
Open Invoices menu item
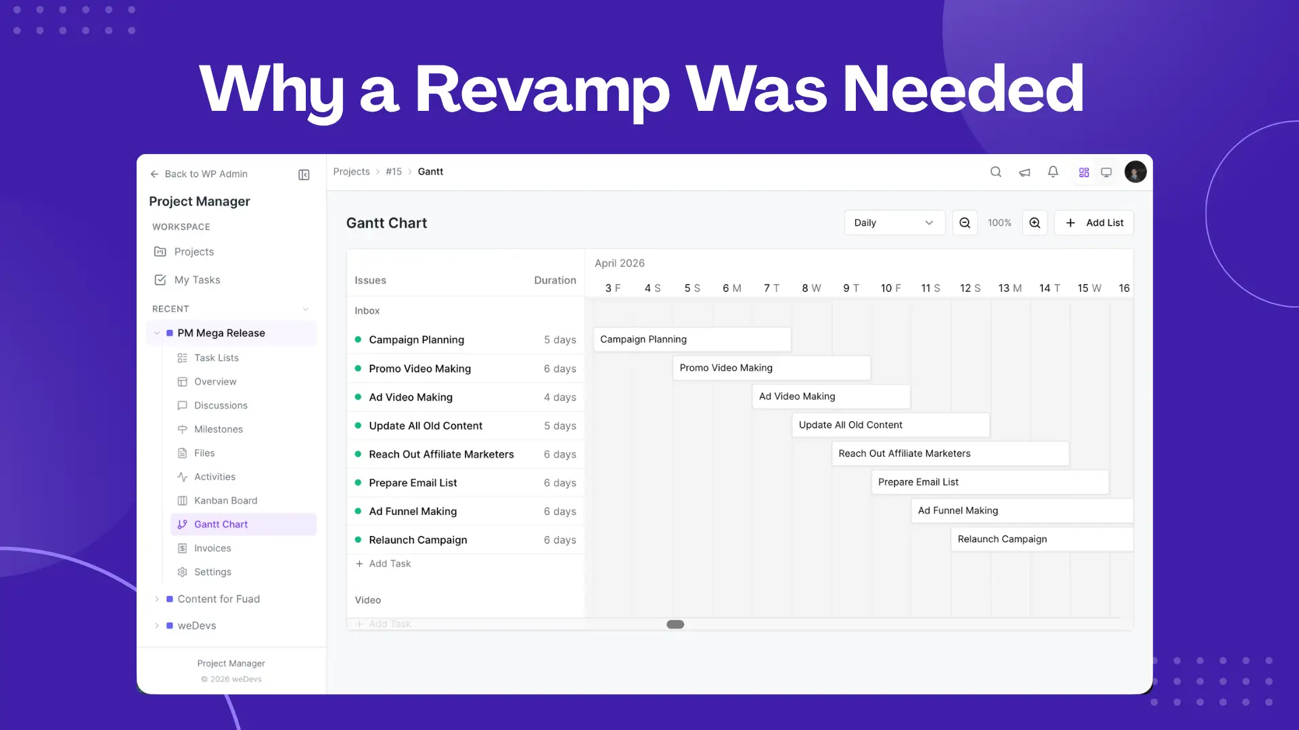click(244, 548)
